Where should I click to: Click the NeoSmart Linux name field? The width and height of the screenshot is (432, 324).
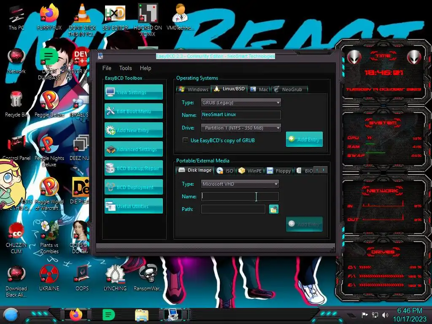click(241, 115)
